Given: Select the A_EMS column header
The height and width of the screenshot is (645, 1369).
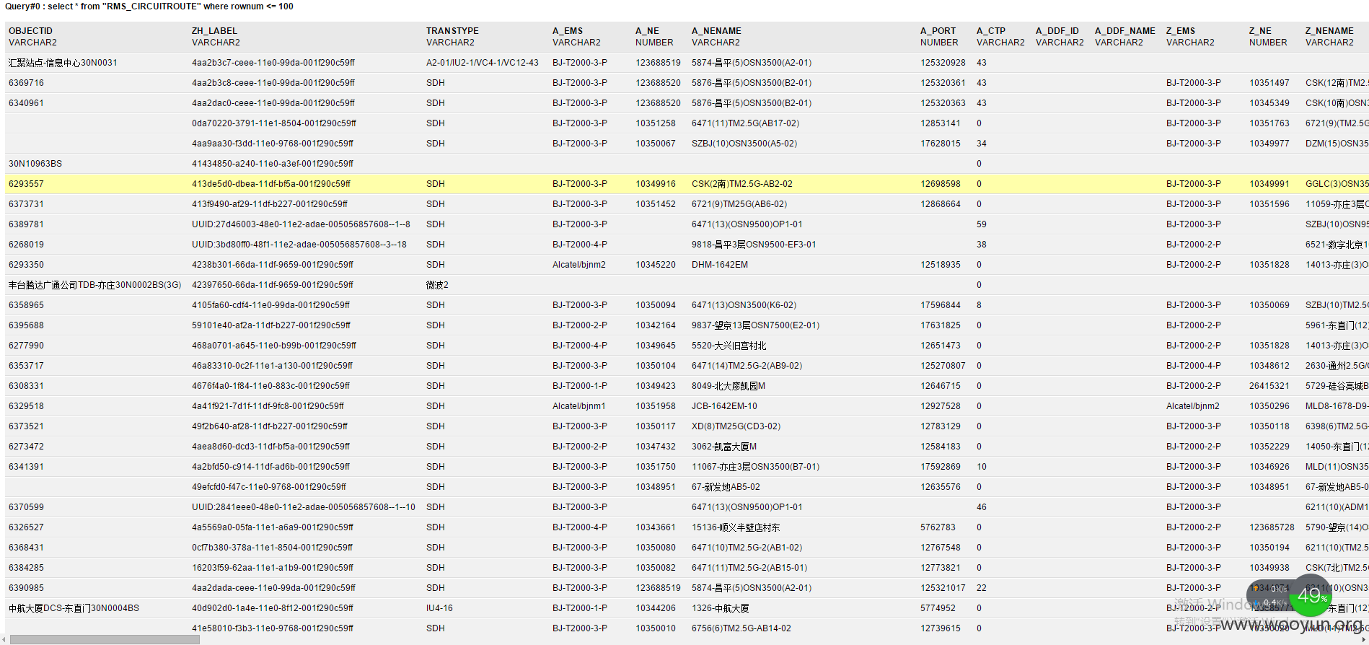Looking at the screenshot, I should tap(568, 31).
